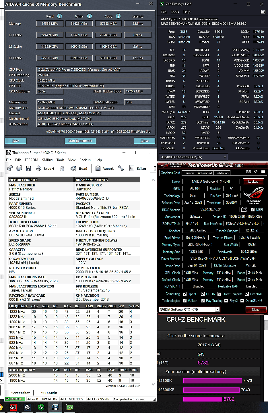Image resolution: width=268 pixels, height=413 pixels.
Task: Click the GPU-Z screenshot camera icon
Action: point(248,171)
